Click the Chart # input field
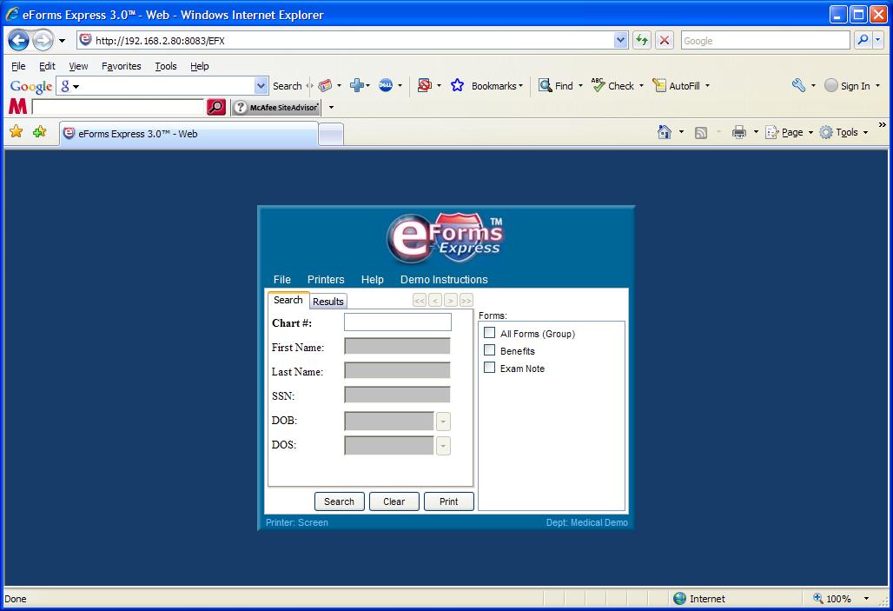Image resolution: width=893 pixels, height=611 pixels. (x=398, y=322)
